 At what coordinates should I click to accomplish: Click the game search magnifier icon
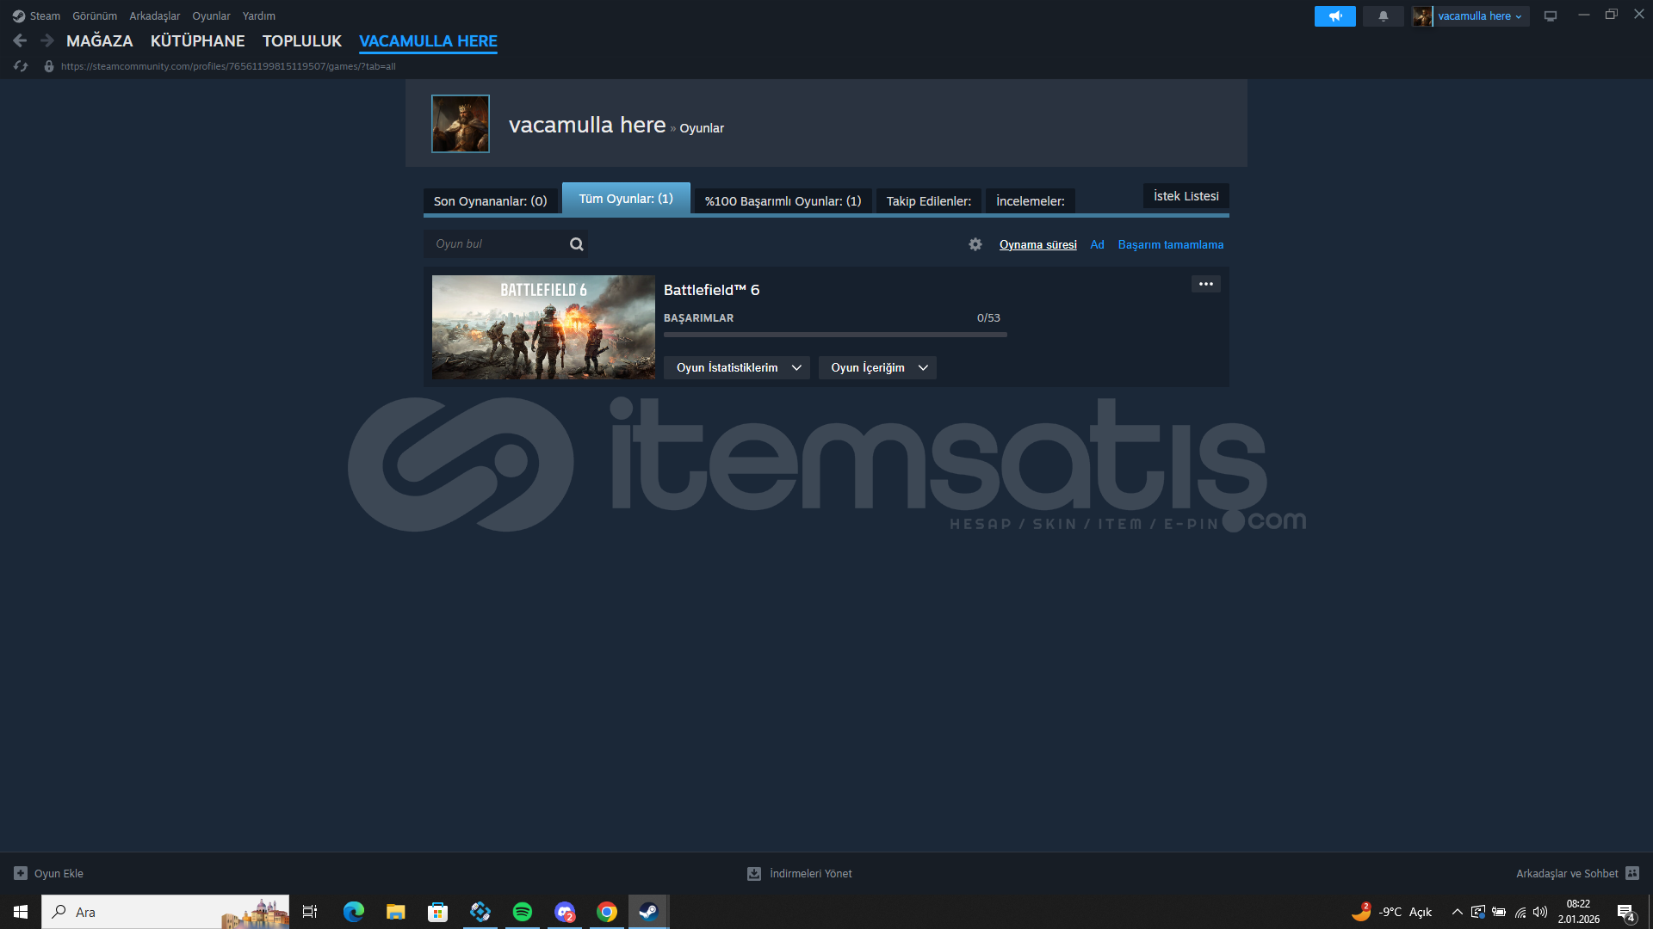(576, 244)
